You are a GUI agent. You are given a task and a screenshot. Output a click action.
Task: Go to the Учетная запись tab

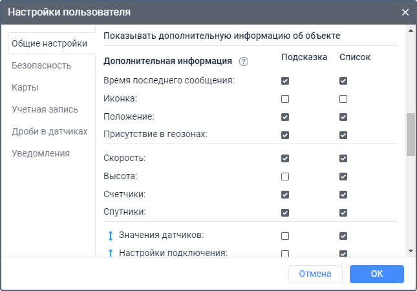(45, 109)
